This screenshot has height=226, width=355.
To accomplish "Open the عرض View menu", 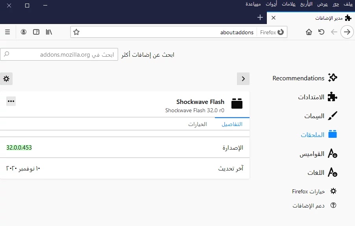I will (322, 4).
